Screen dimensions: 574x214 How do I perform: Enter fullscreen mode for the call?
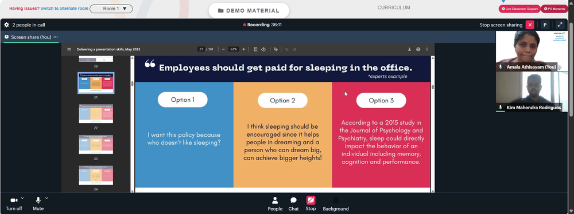click(560, 25)
